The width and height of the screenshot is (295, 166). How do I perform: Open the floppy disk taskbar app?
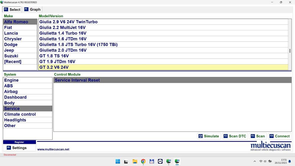[152, 161]
